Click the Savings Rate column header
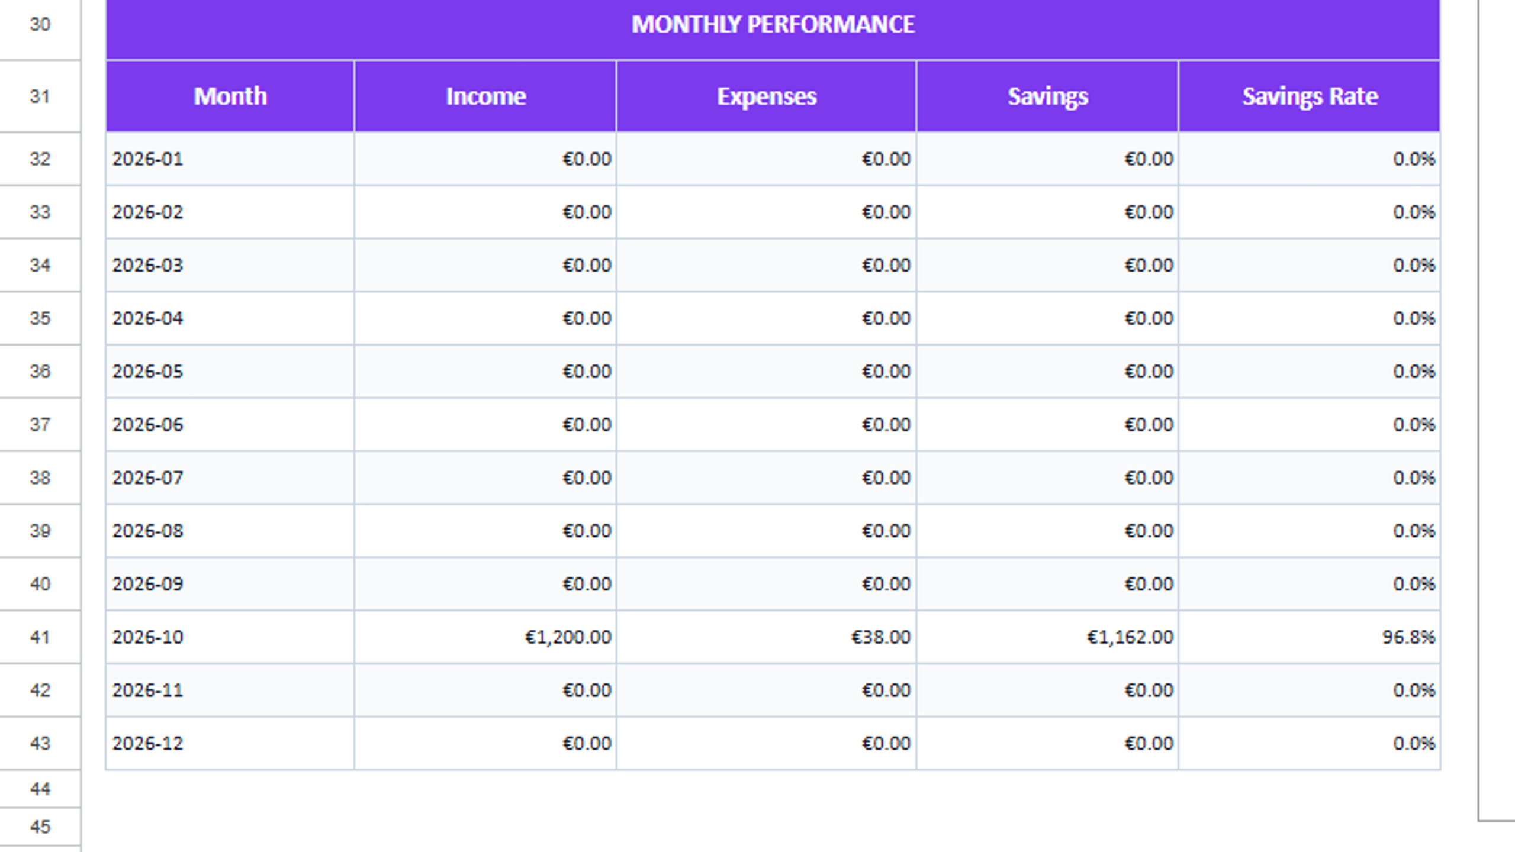The width and height of the screenshot is (1515, 852). pos(1310,96)
